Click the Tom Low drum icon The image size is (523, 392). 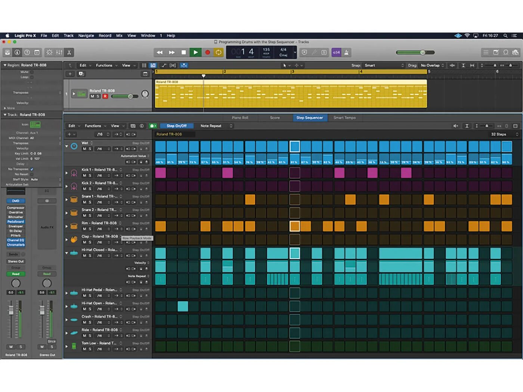[74, 346]
